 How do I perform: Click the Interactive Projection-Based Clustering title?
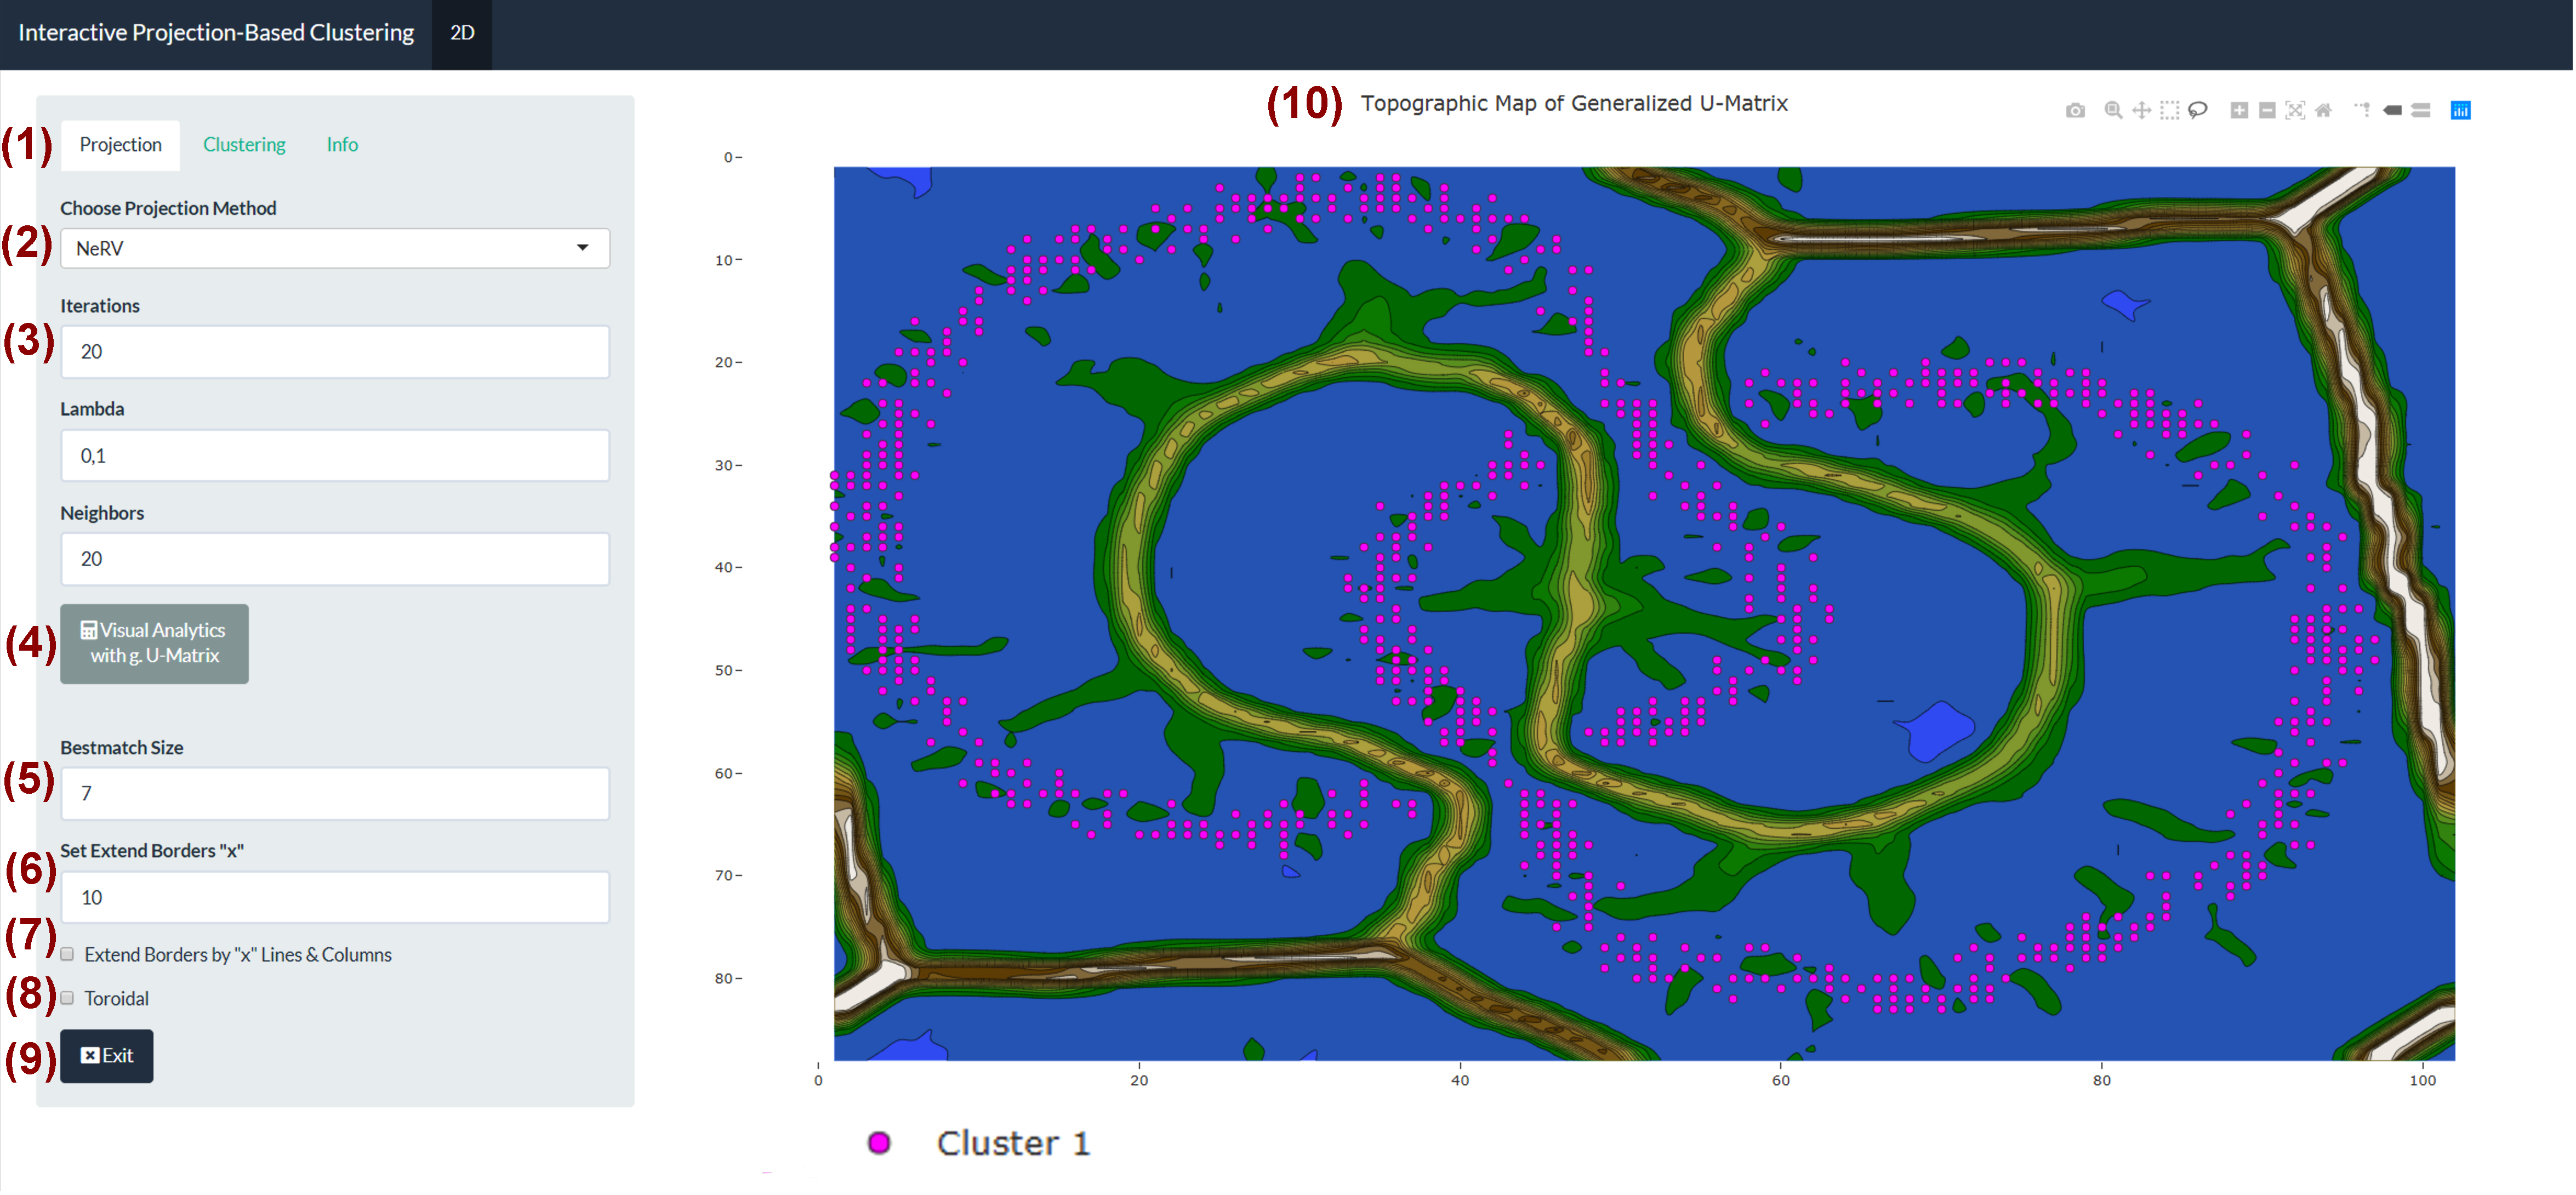(216, 33)
